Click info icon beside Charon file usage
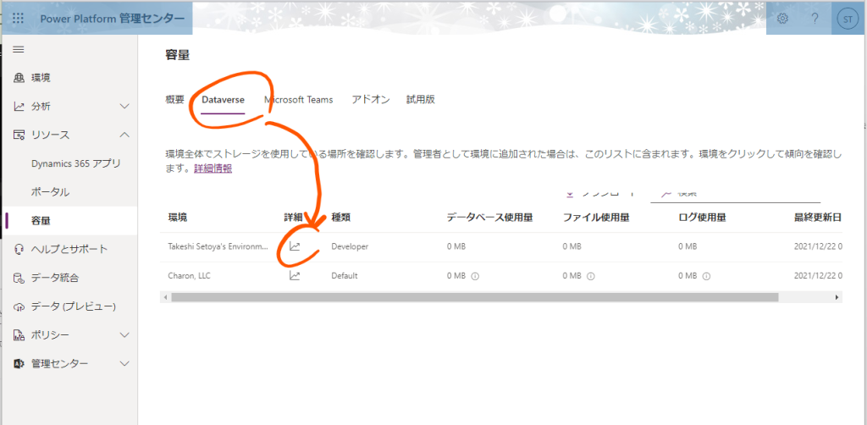867x425 pixels. pyautogui.click(x=590, y=276)
